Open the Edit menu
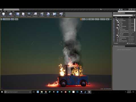This screenshot has width=136, height=102. click(5, 11)
